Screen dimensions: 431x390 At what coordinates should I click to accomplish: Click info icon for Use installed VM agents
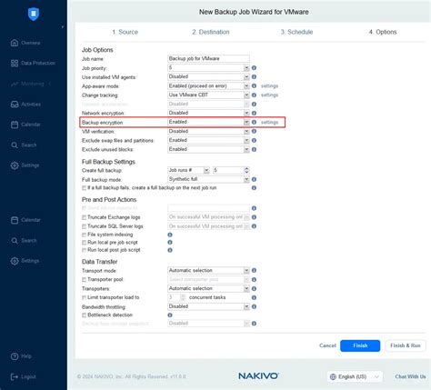(x=254, y=77)
